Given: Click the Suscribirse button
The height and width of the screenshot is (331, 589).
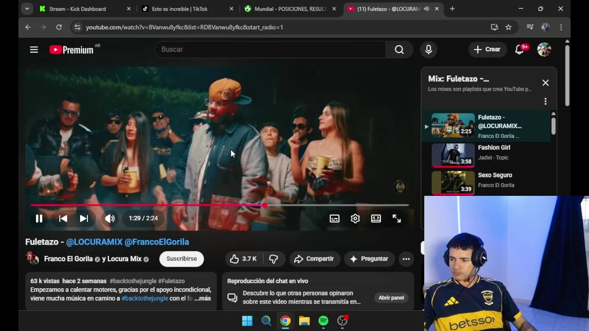Looking at the screenshot, I should point(181,259).
